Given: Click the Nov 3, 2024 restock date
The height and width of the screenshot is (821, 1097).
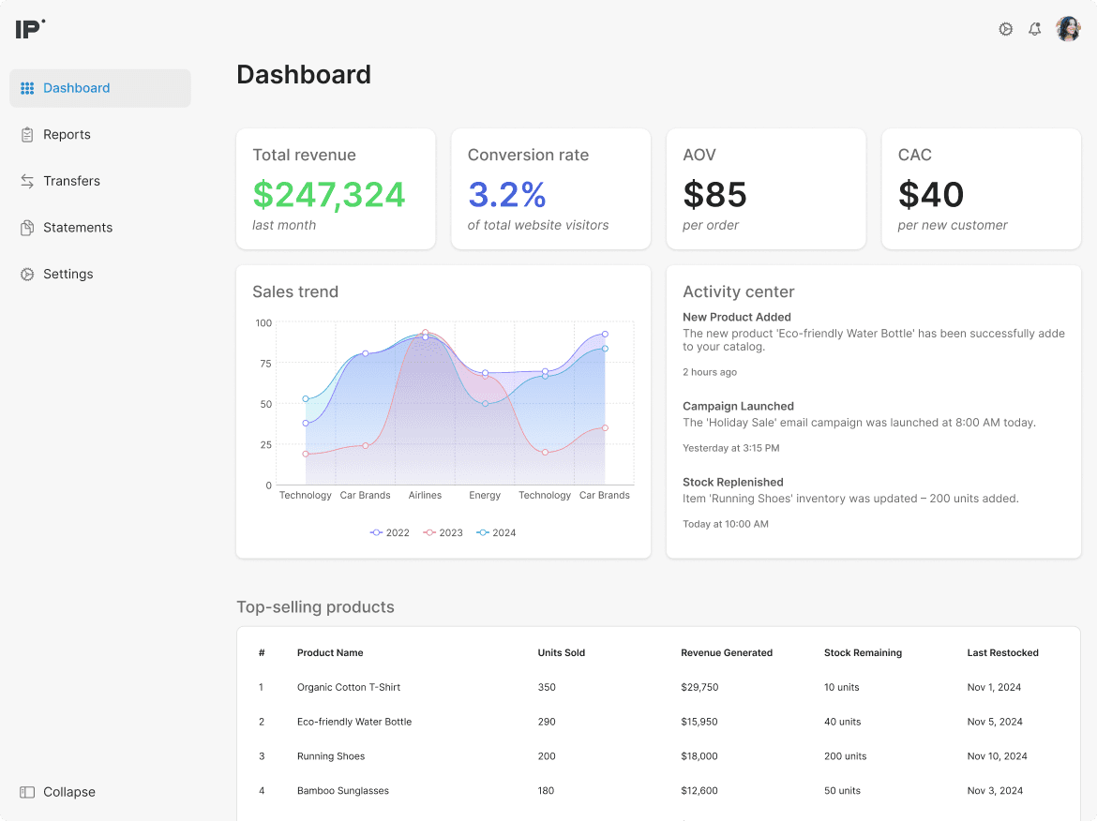Looking at the screenshot, I should [x=995, y=791].
